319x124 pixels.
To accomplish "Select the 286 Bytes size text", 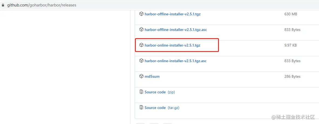I will 292,76.
